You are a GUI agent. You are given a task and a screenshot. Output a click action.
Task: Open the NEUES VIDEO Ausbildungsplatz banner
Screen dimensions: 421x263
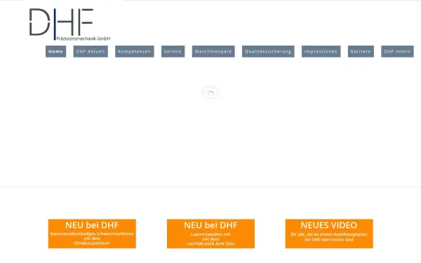coord(329,234)
